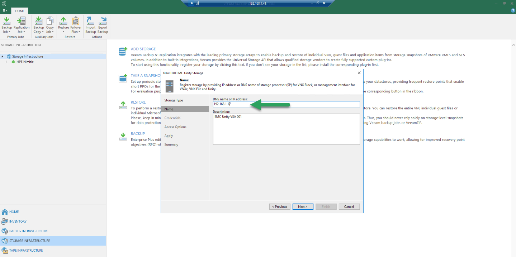Focus the DNS name or IP address field

(286, 104)
